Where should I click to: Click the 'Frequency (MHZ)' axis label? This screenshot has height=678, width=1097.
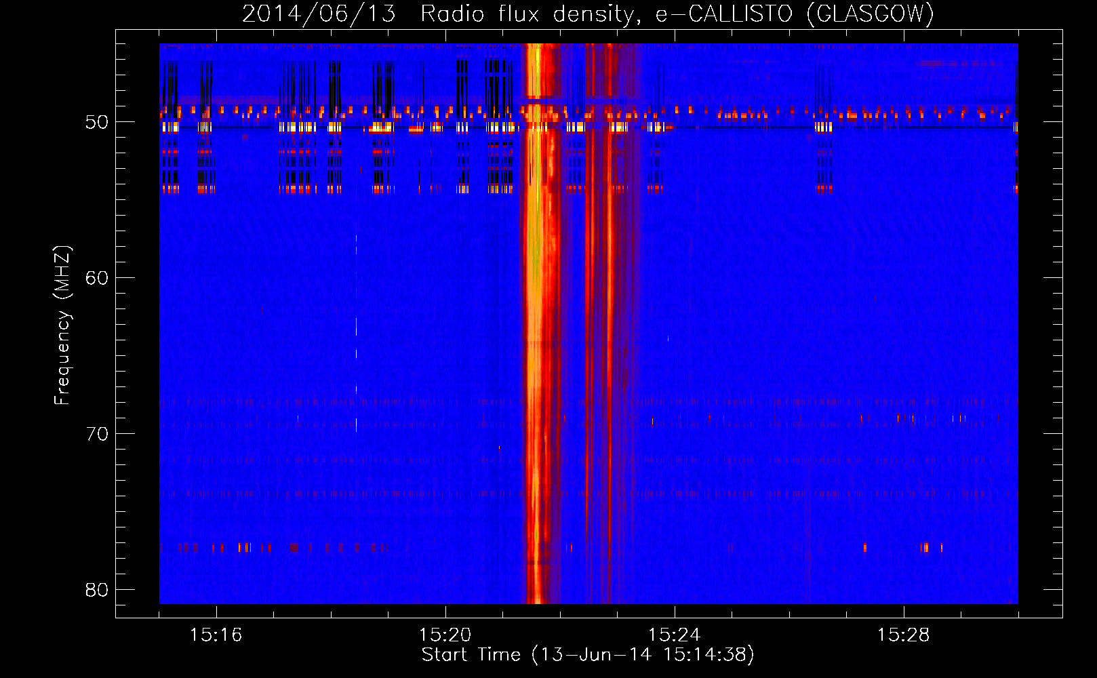pos(62,325)
